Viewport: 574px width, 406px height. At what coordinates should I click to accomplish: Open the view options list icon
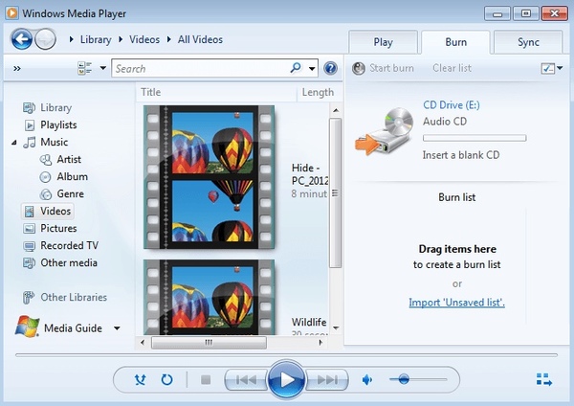pyautogui.click(x=84, y=68)
